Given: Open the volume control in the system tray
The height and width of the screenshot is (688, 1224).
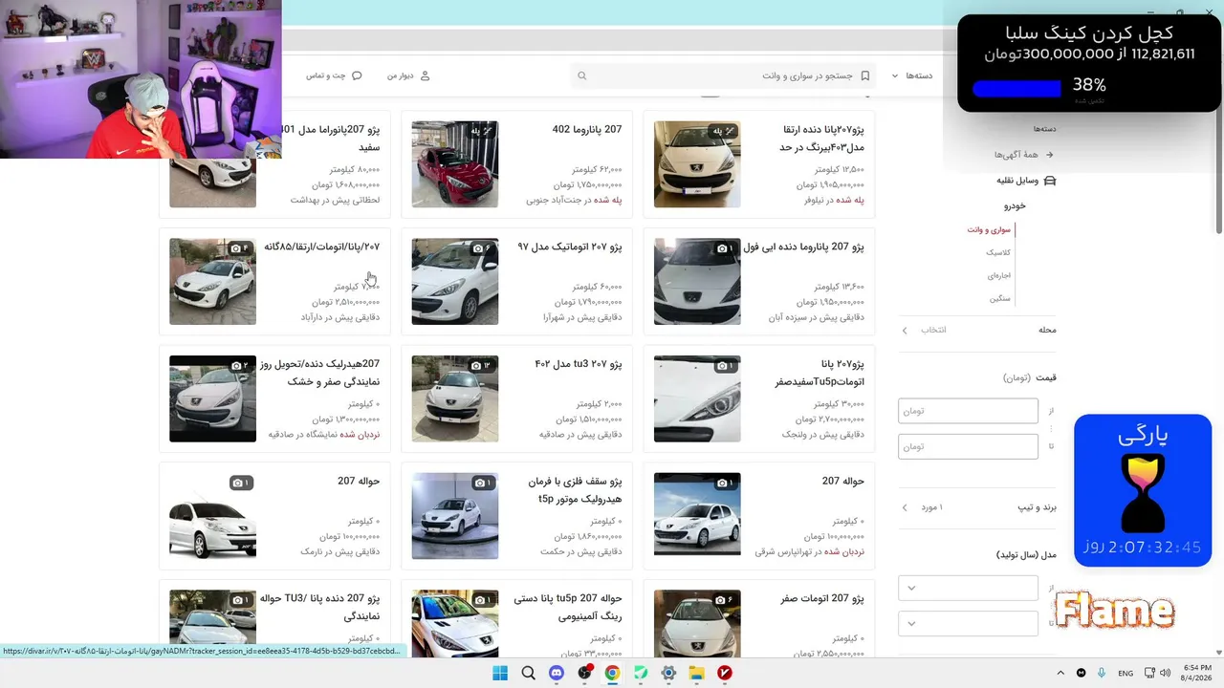Looking at the screenshot, I should 1167,673.
